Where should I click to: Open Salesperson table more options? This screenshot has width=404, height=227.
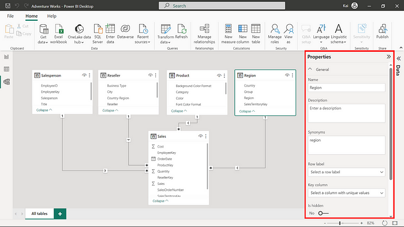89,75
